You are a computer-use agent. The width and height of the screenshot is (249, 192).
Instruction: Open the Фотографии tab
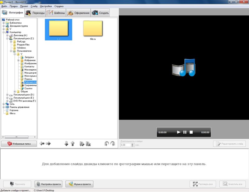[12, 12]
